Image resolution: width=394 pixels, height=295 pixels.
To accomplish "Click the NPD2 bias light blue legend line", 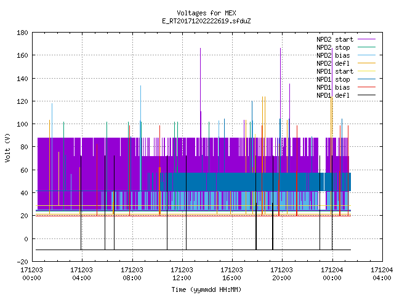I will point(366,55).
